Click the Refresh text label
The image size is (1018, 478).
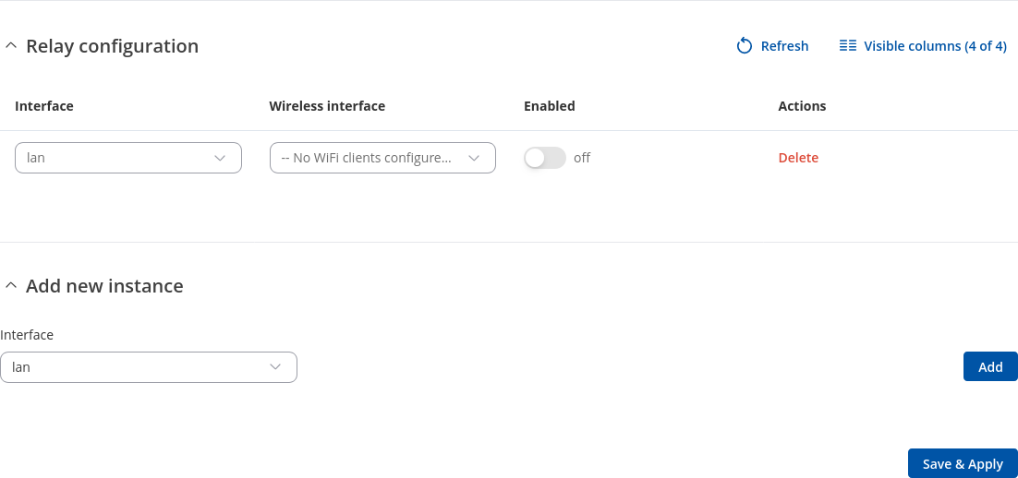pos(784,46)
